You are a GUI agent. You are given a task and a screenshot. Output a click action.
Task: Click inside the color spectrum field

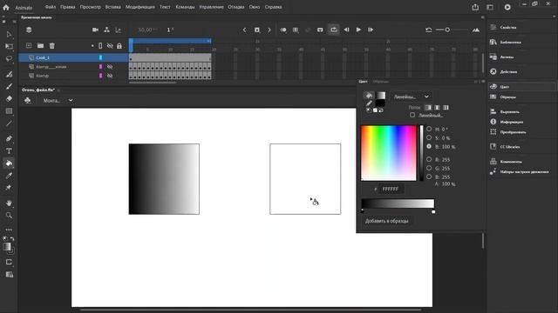click(x=389, y=153)
